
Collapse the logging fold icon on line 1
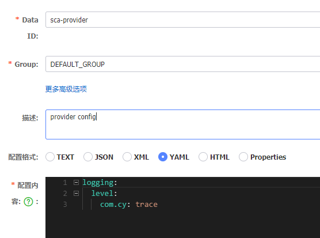pos(76,182)
